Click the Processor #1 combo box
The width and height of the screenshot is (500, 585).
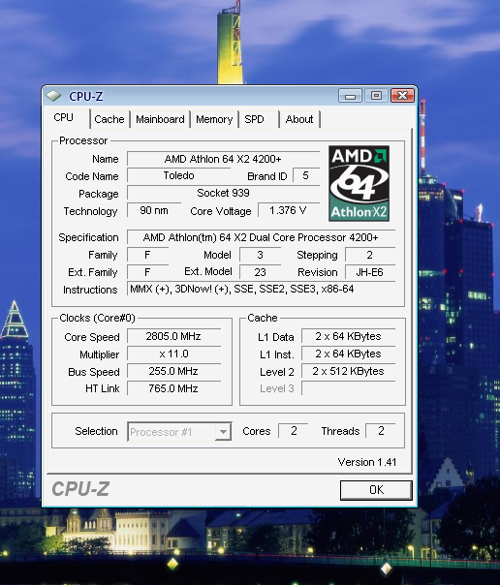point(179,432)
